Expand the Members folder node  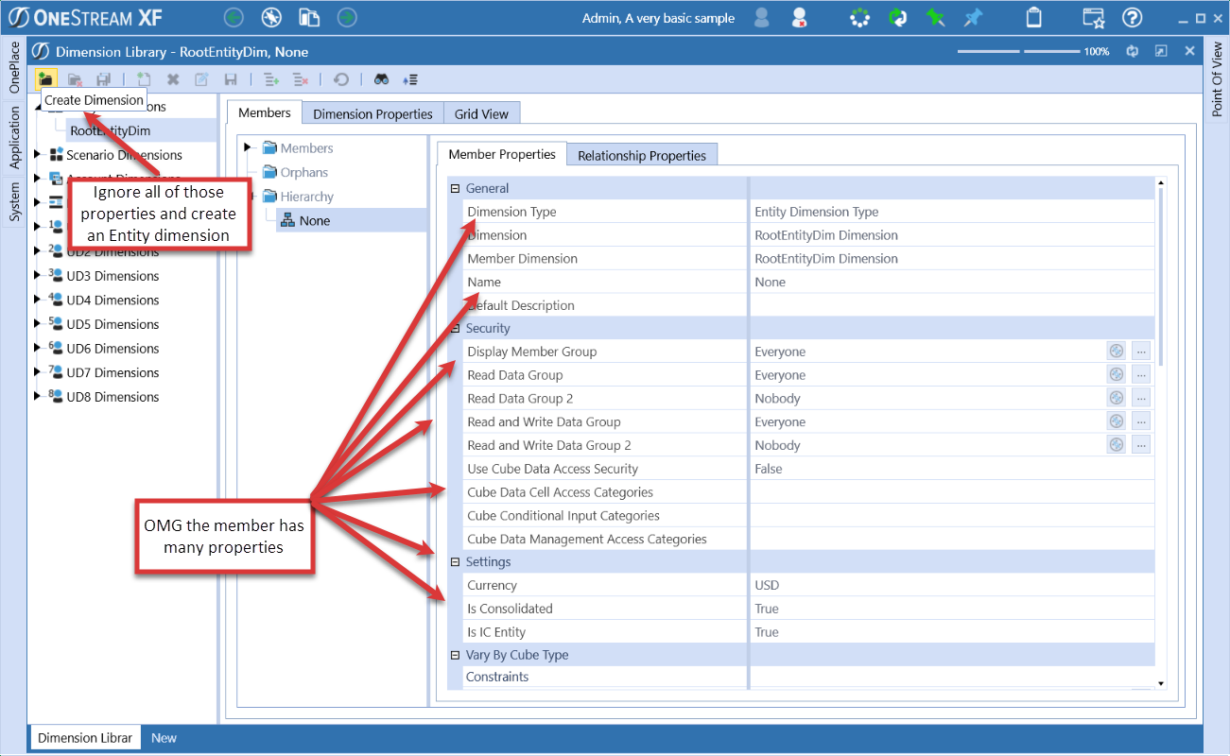click(x=249, y=147)
